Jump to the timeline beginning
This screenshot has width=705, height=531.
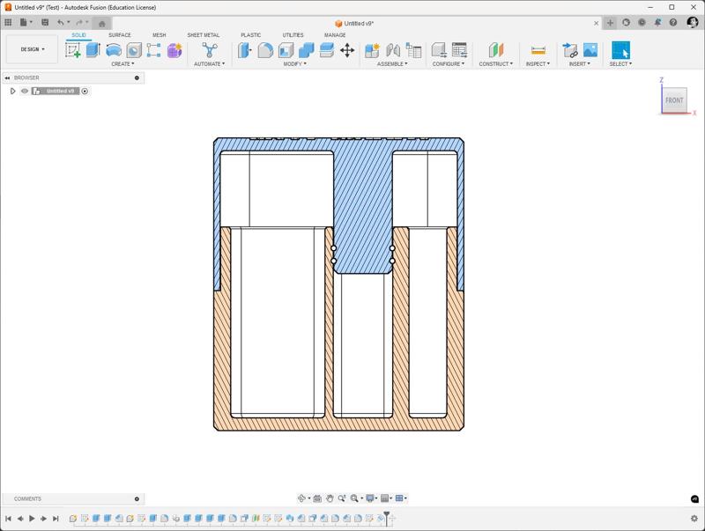8,519
